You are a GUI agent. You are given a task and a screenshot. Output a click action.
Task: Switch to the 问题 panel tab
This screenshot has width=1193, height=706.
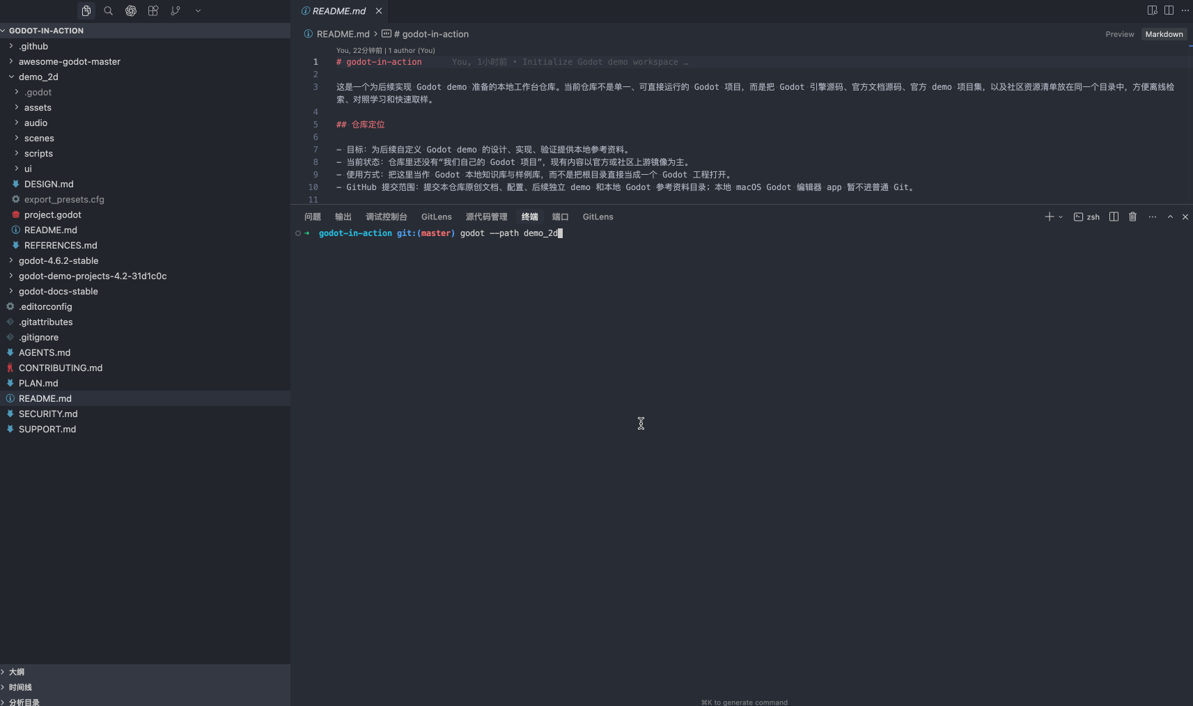313,217
